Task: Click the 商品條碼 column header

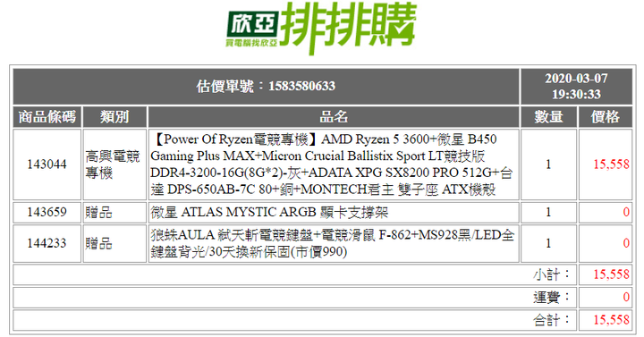Action: (47, 117)
